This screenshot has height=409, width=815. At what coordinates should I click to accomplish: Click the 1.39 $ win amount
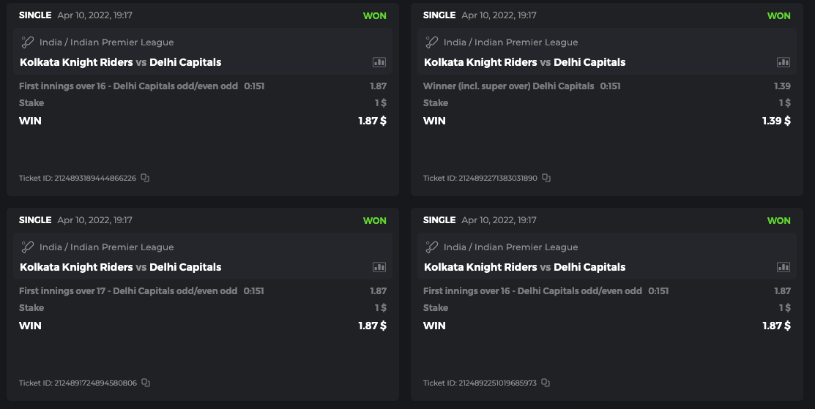click(776, 121)
